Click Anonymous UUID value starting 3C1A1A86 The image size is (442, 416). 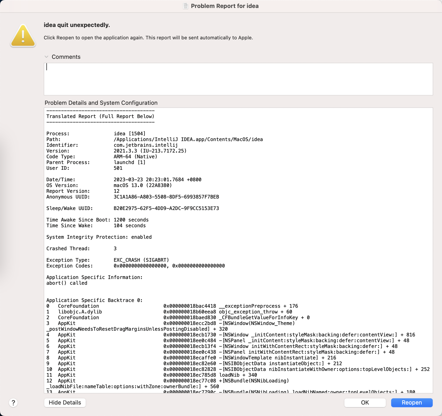click(x=166, y=197)
